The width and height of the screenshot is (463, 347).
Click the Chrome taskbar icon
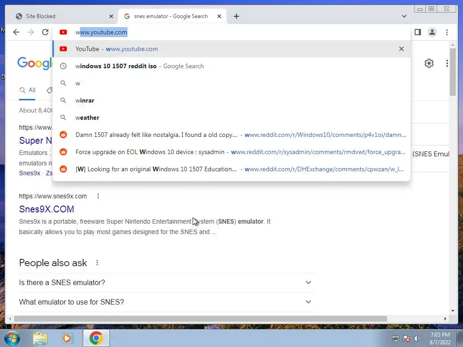click(x=96, y=338)
